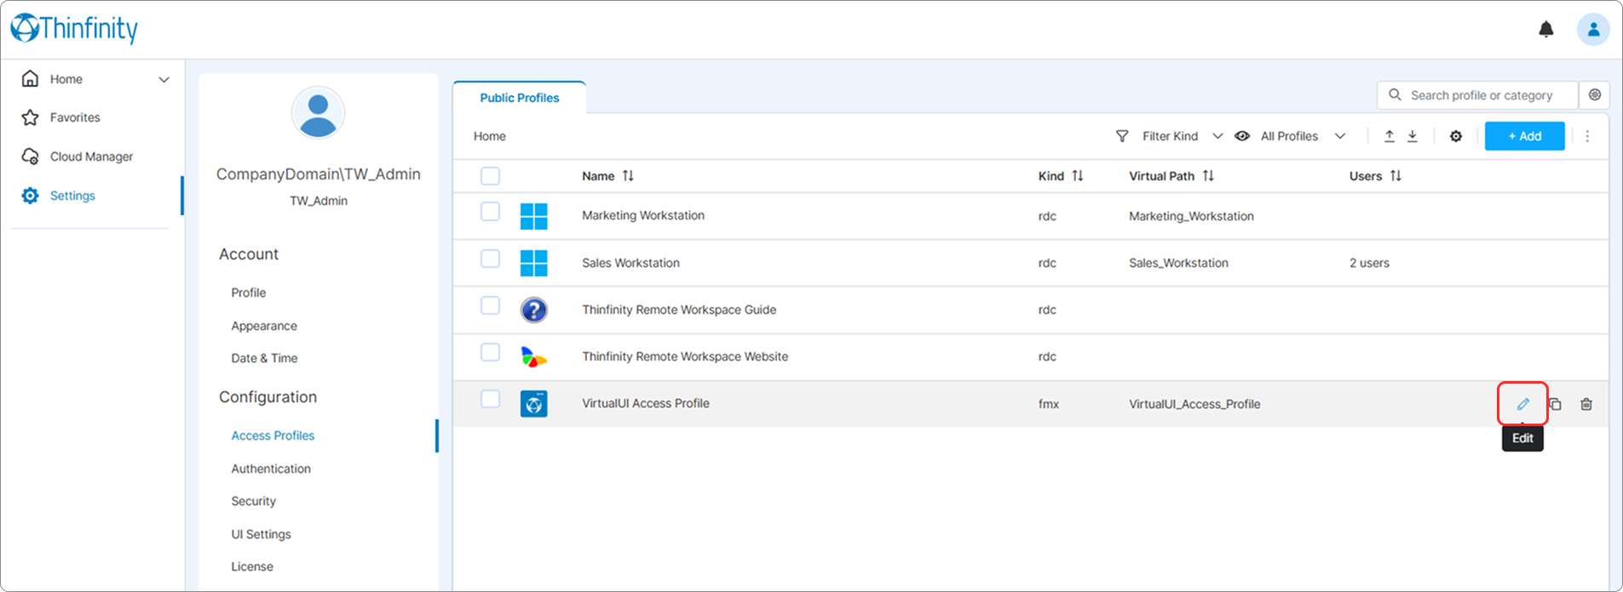Open Date & Time settings
Viewport: 1623px width, 592px height.
pyautogui.click(x=264, y=358)
